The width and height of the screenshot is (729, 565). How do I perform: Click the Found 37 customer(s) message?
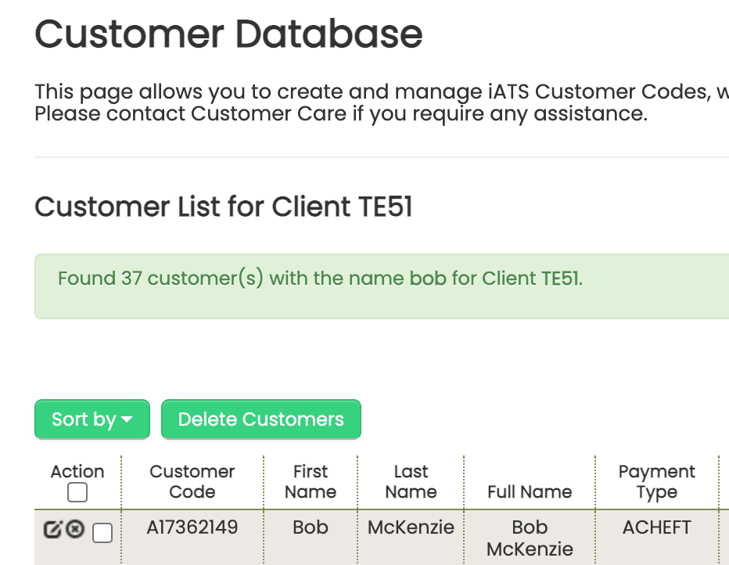point(320,279)
